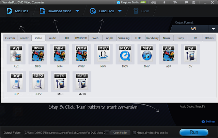Choose the MKV Matroska format
The height and width of the screenshot is (138, 218).
[x=103, y=54]
